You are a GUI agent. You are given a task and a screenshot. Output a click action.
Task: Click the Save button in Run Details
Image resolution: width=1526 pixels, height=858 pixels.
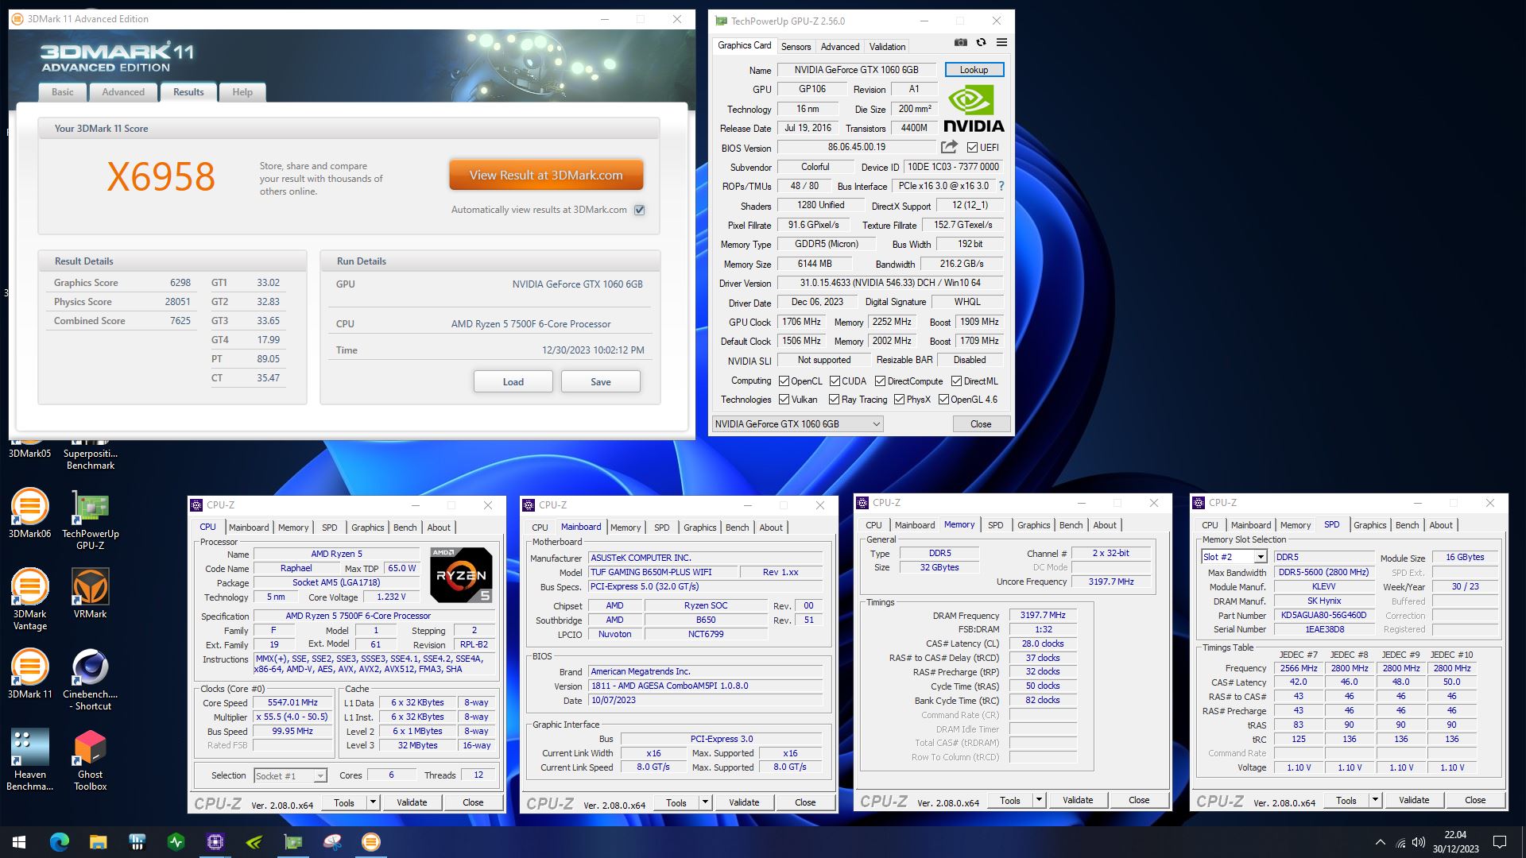(601, 382)
